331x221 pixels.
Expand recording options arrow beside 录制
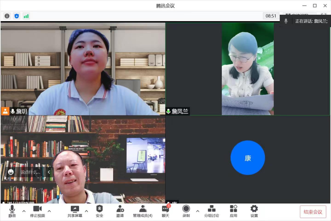(198, 211)
